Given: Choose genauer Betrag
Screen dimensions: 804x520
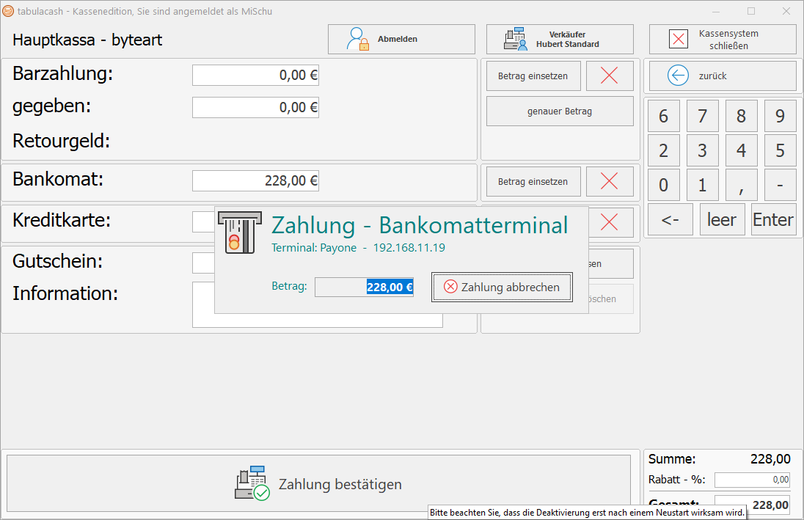Looking at the screenshot, I should [x=559, y=111].
